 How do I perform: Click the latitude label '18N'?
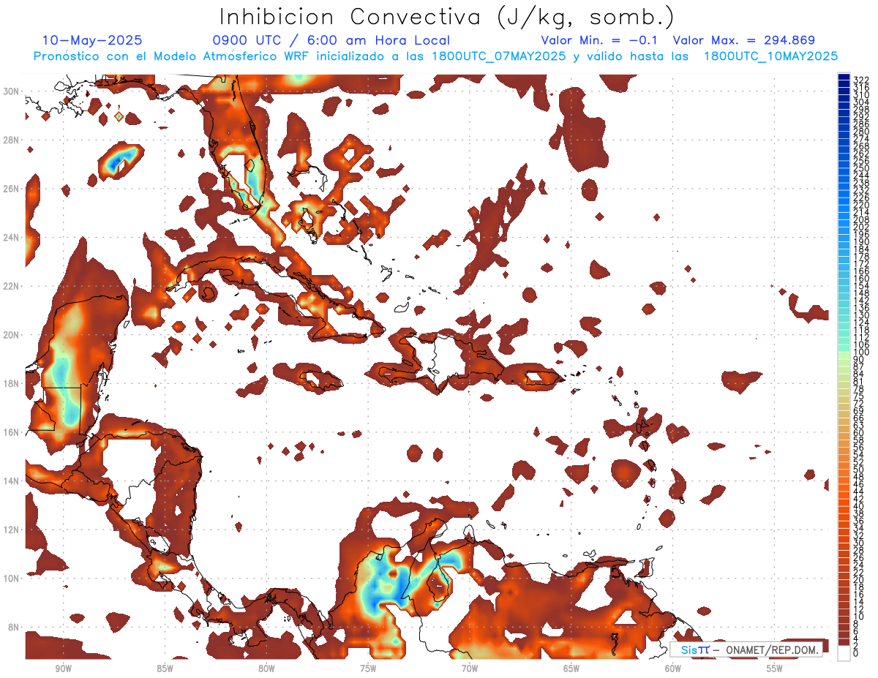[12, 383]
